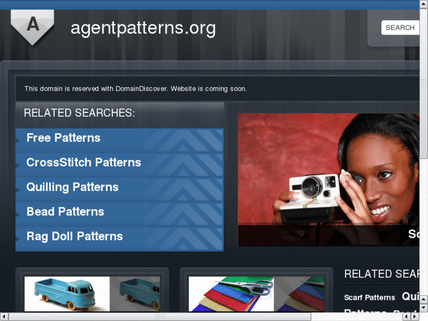Image resolution: width=428 pixels, height=321 pixels.
Task: Click the blue toy truck thumbnail
Action: 92,294
